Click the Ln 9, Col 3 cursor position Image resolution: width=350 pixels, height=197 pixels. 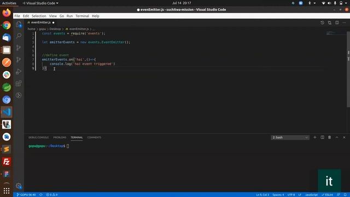262,195
